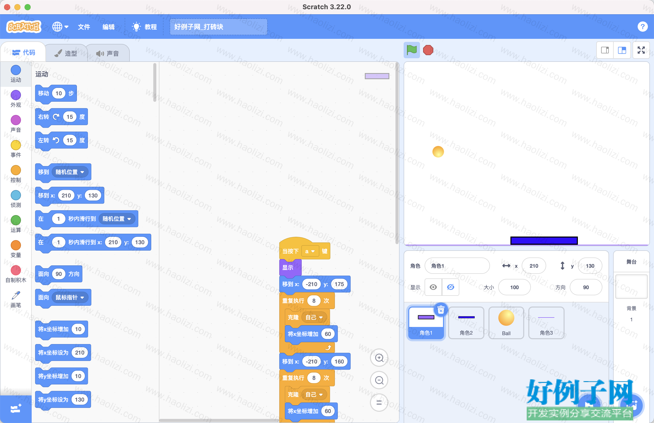Zoom in the code workspace
Screen dimensions: 654x423
click(x=379, y=358)
